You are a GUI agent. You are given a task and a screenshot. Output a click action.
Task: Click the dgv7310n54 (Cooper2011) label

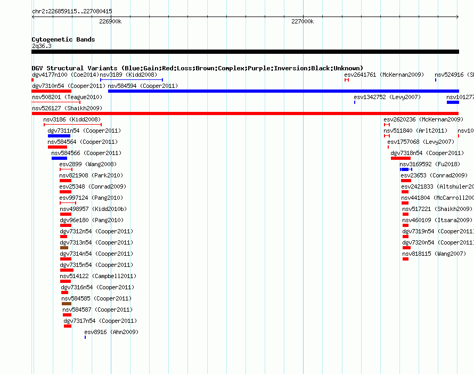click(x=69, y=86)
